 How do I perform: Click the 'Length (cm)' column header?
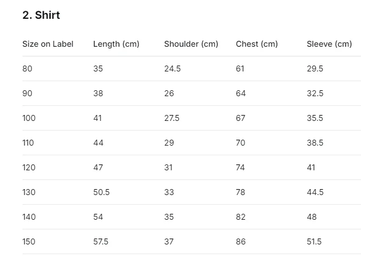tap(116, 44)
